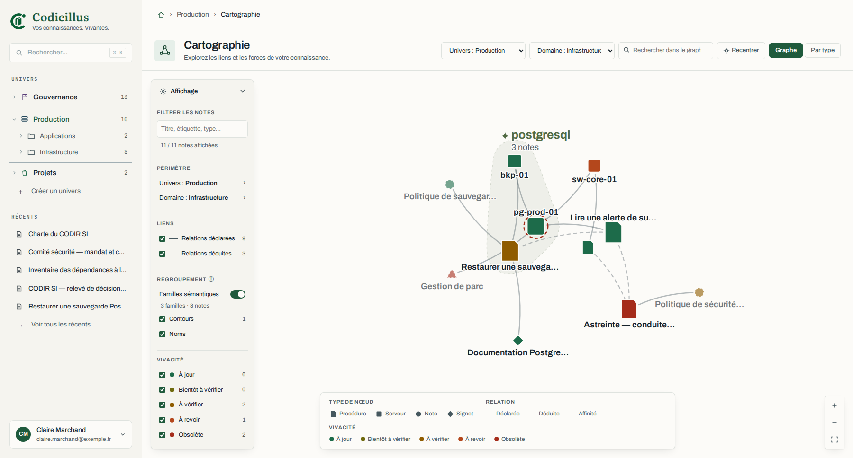Toggle Relations déduites checkbox
This screenshot has width=853, height=458.
[162, 254]
